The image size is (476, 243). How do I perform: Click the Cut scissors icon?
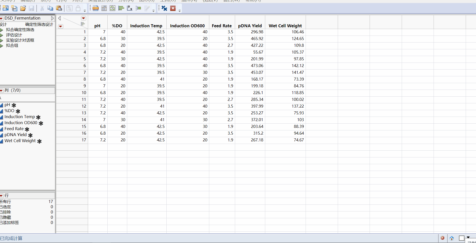42,8
